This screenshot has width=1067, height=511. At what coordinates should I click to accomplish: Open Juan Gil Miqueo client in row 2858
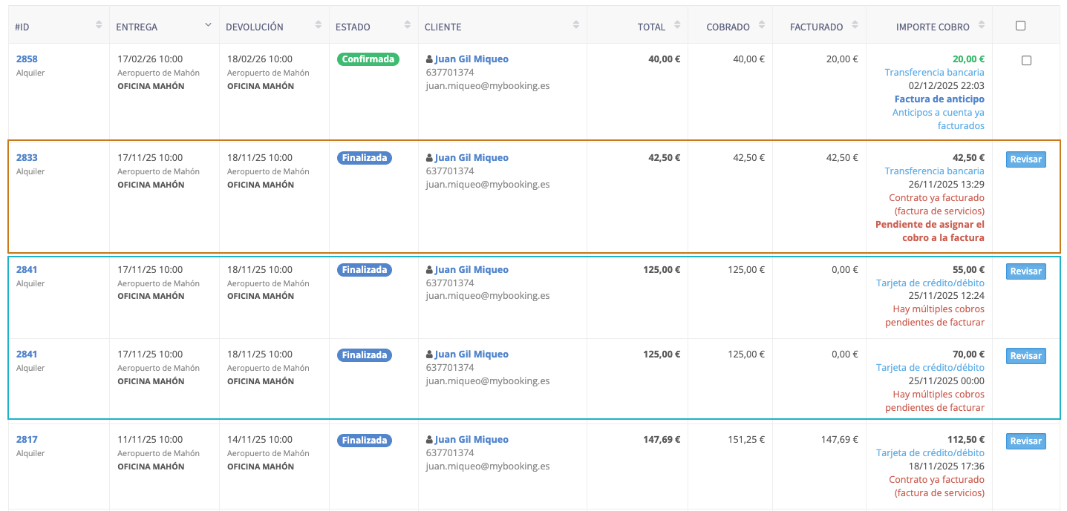(x=471, y=59)
